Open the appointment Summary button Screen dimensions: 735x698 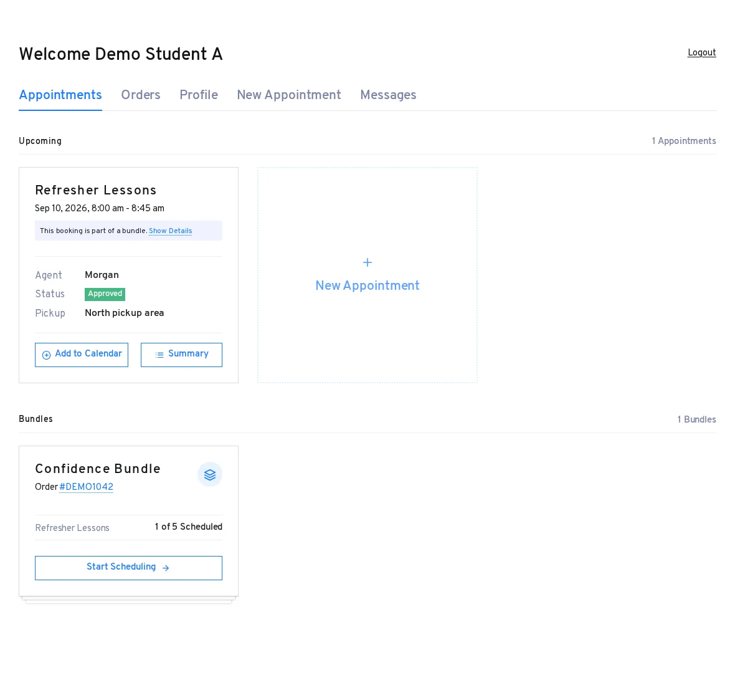click(181, 355)
